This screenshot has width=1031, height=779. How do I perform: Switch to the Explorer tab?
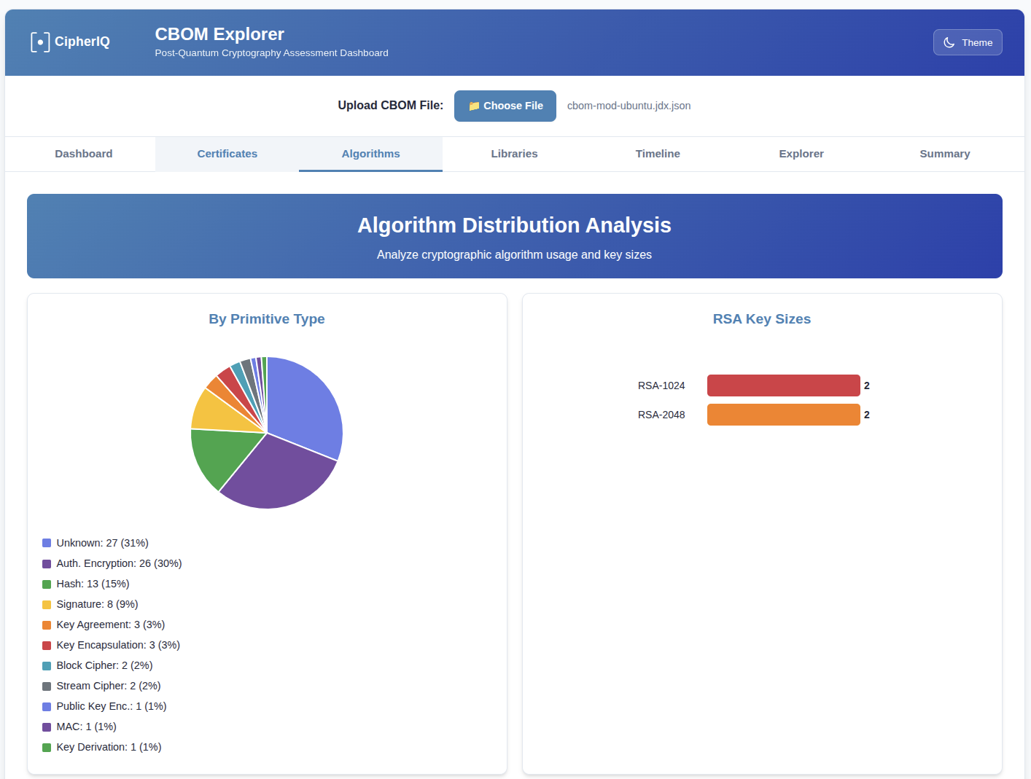(801, 154)
